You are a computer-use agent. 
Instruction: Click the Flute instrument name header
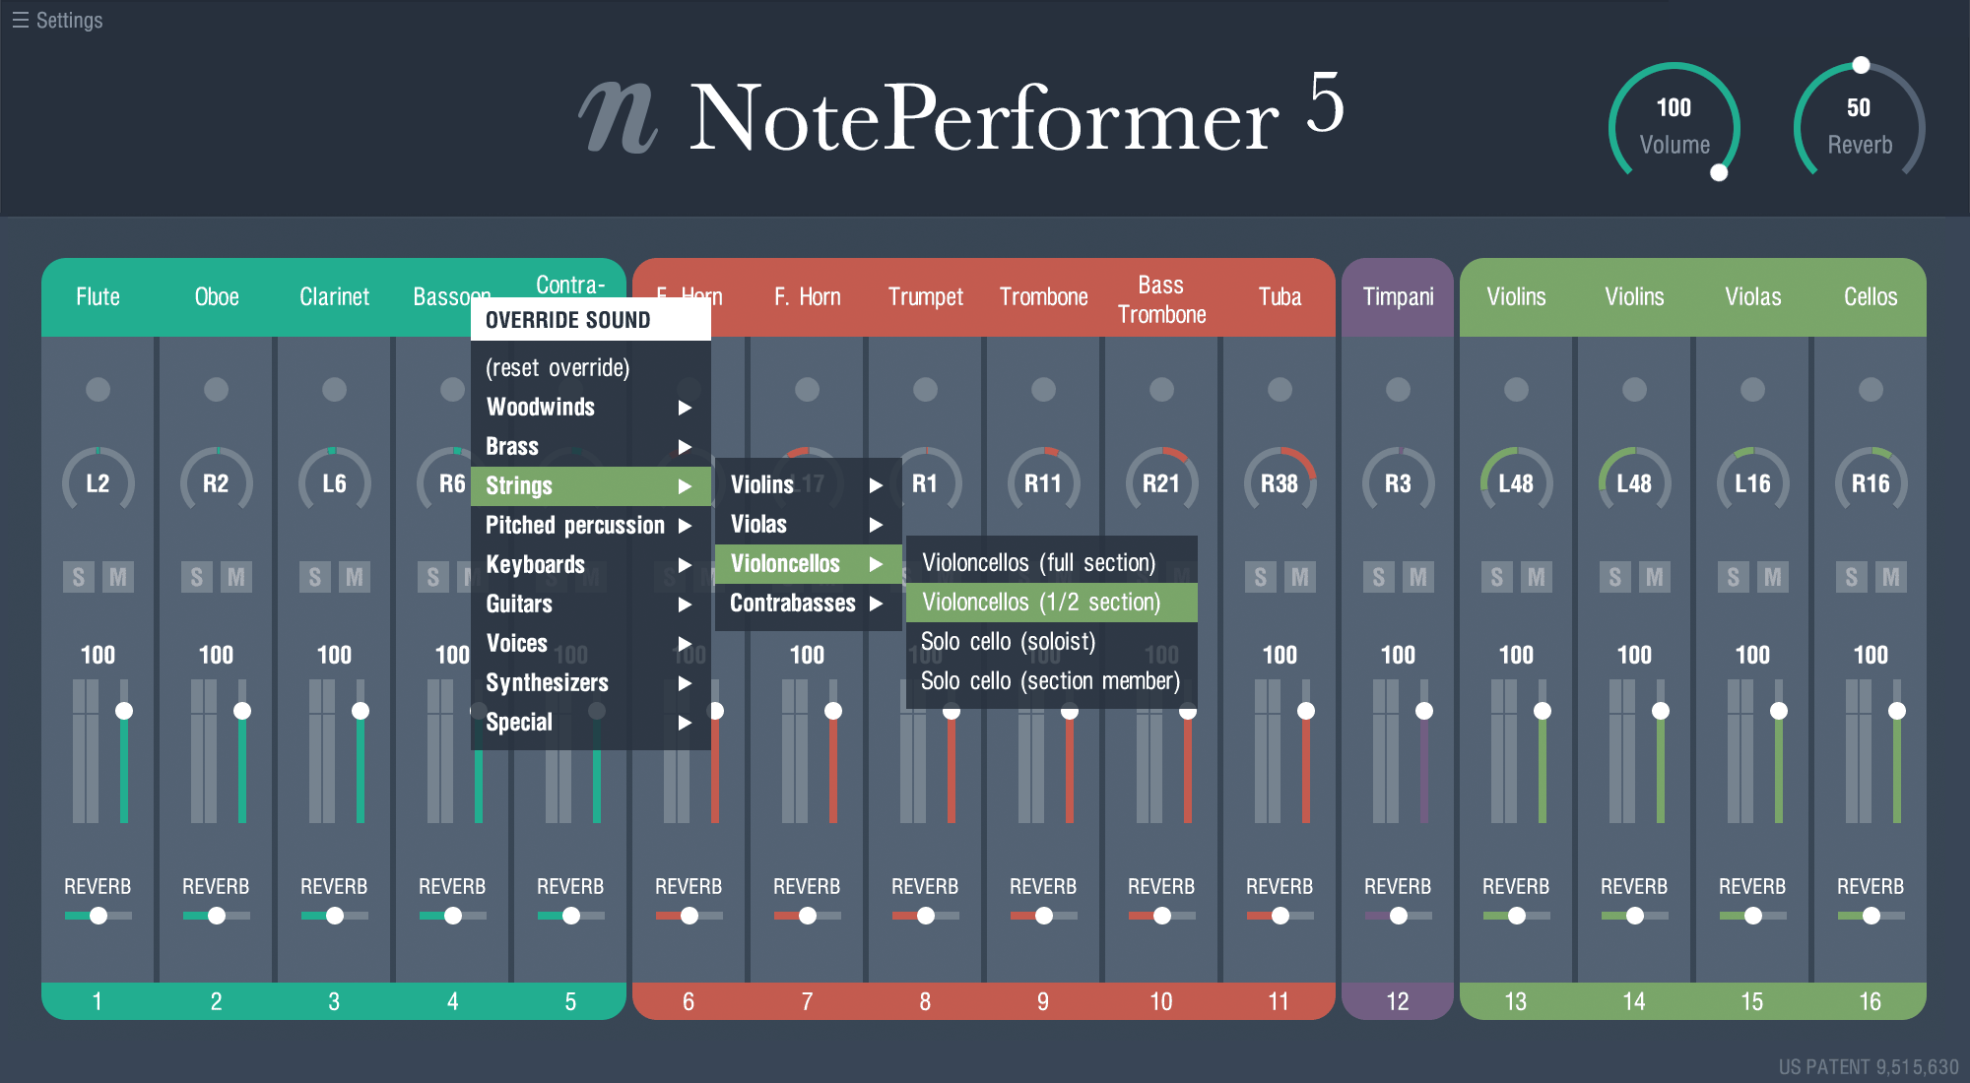click(x=98, y=296)
